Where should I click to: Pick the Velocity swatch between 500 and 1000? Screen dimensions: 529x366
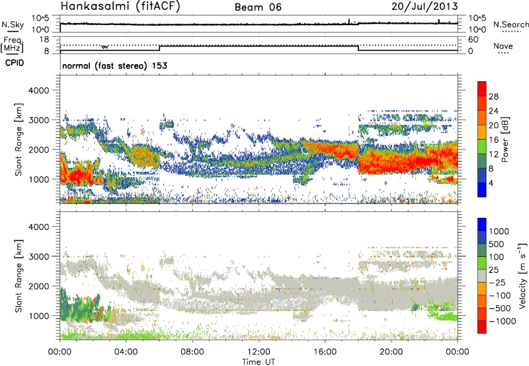482,237
